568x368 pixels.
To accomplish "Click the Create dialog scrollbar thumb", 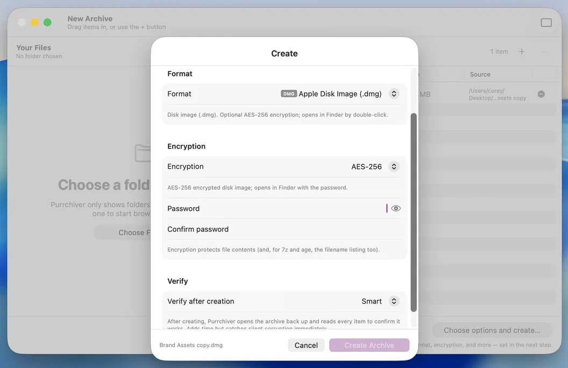I will 413,213.
